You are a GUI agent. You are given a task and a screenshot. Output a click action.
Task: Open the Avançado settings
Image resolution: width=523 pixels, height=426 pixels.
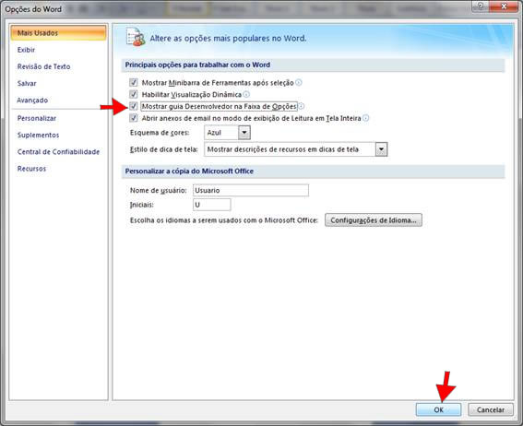[x=32, y=101]
